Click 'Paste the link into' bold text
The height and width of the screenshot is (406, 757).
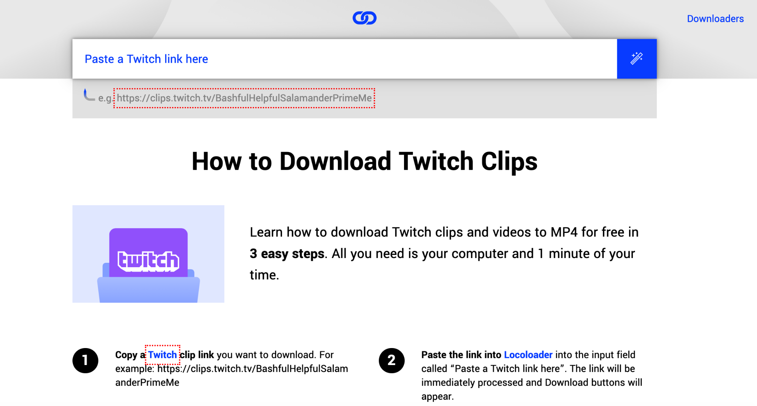click(x=461, y=355)
